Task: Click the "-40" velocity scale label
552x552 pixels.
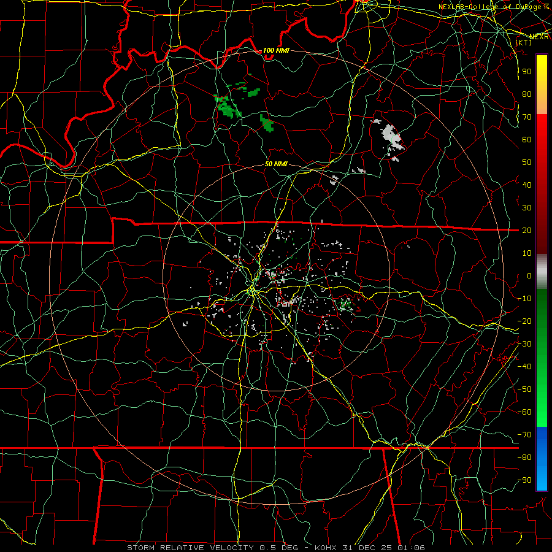Action: (525, 367)
